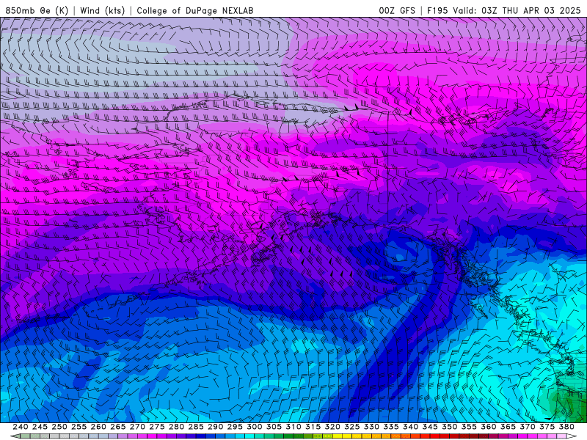Click the 275 value on the color scale
The height and width of the screenshot is (440, 587).
pyautogui.click(x=156, y=427)
